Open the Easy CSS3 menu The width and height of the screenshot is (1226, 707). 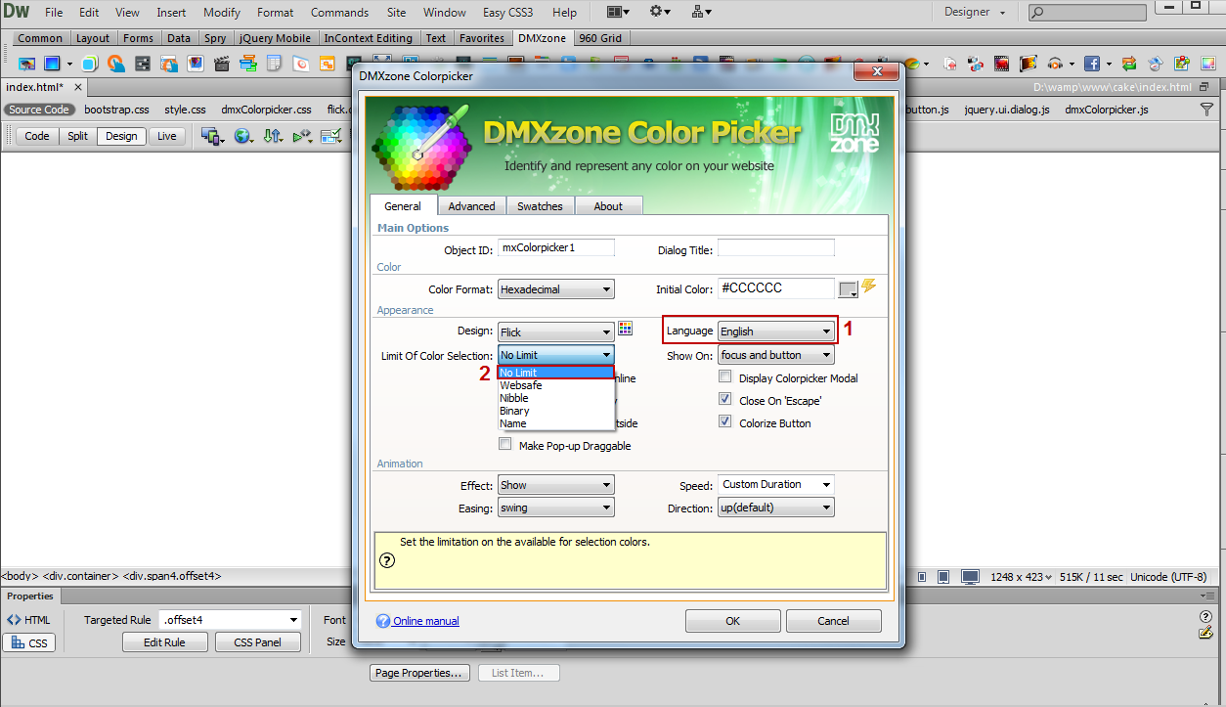[507, 13]
